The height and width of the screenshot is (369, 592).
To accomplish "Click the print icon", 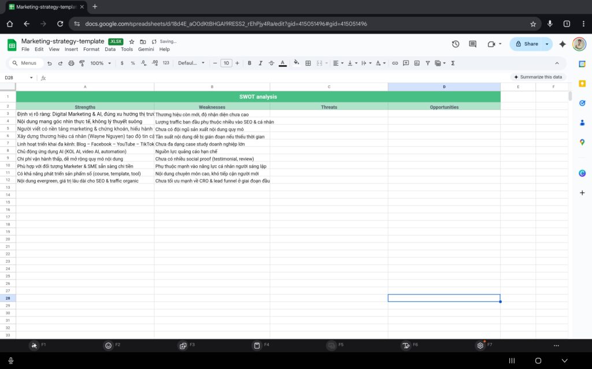I will tap(71, 63).
